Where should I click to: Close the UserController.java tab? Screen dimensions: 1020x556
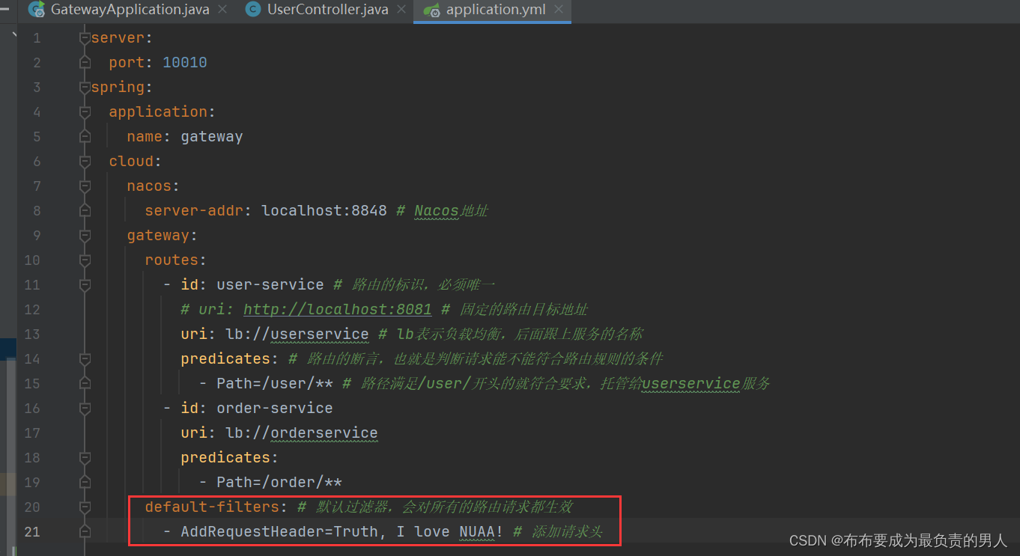[401, 10]
